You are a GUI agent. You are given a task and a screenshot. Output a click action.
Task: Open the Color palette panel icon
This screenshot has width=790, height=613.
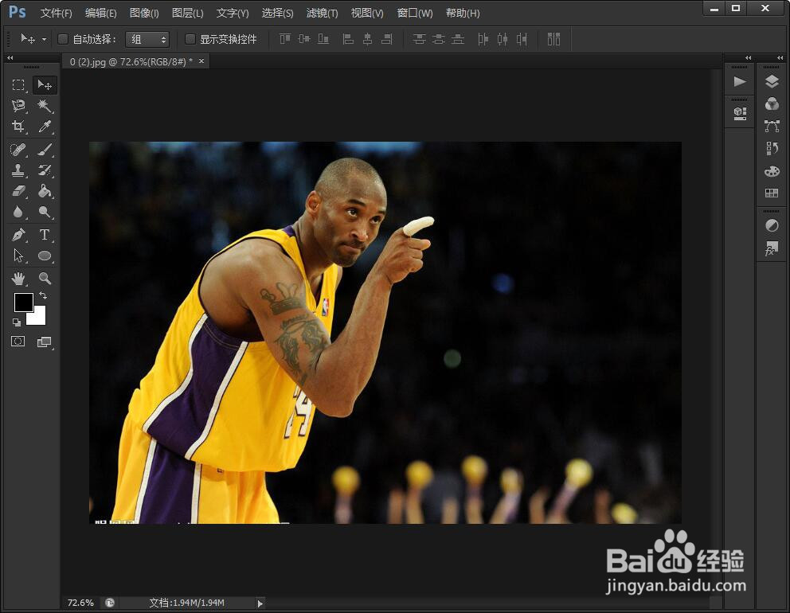[772, 171]
